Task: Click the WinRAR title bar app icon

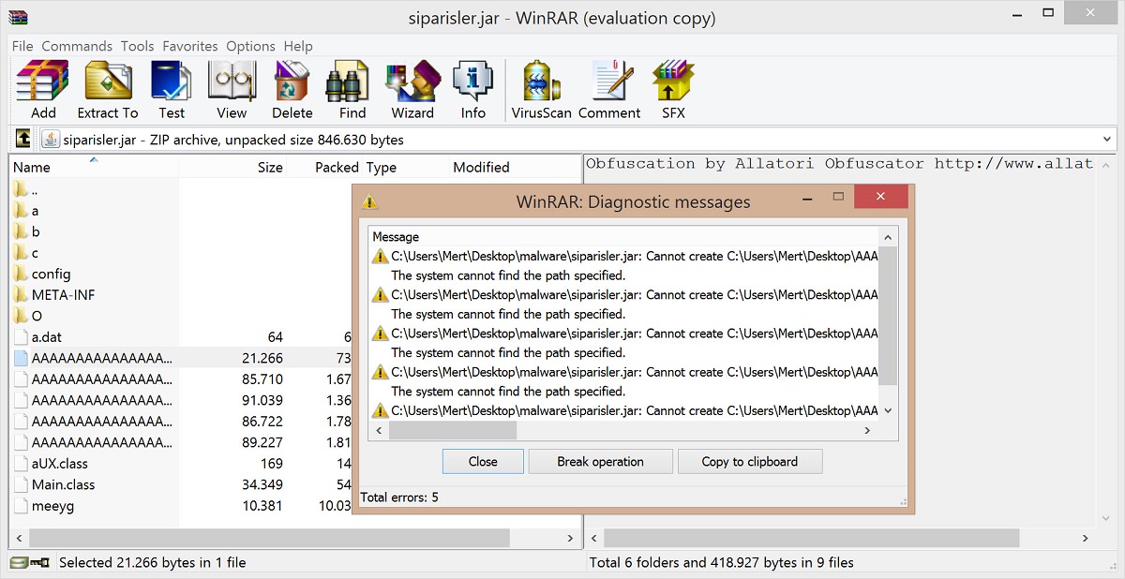Action: click(17, 18)
